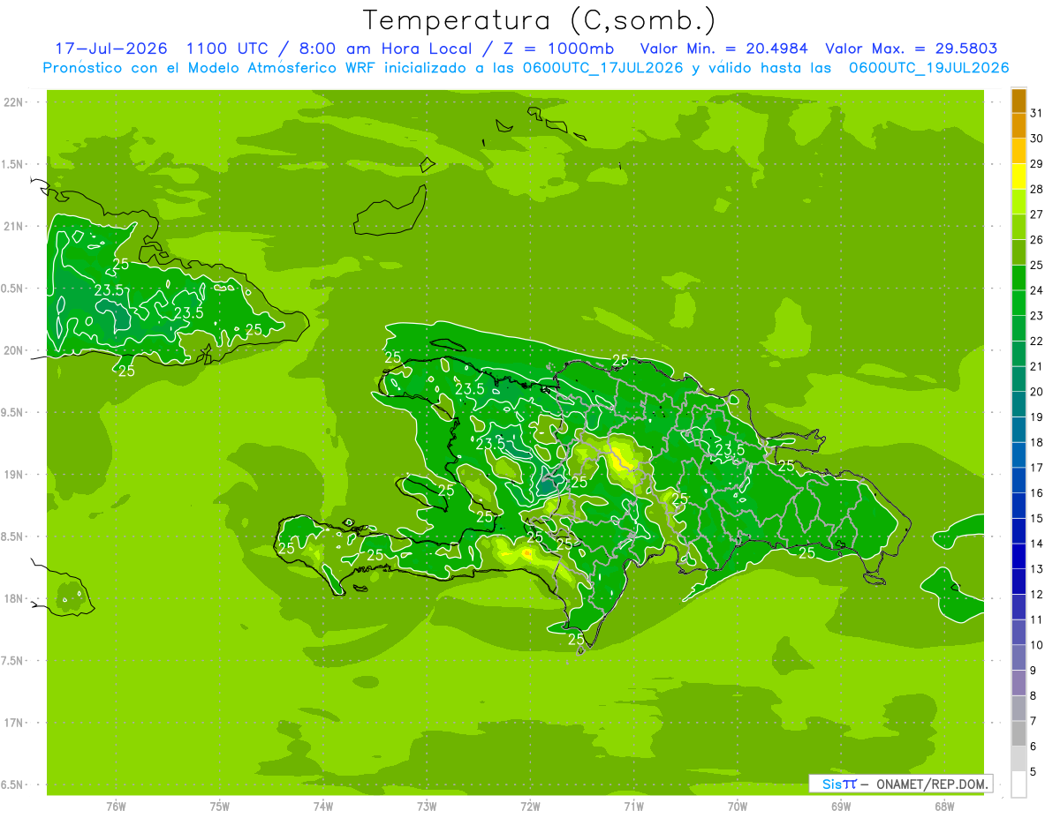Click the "20N" latitude label
Screen dimensions: 1060x818
[x=14, y=350]
